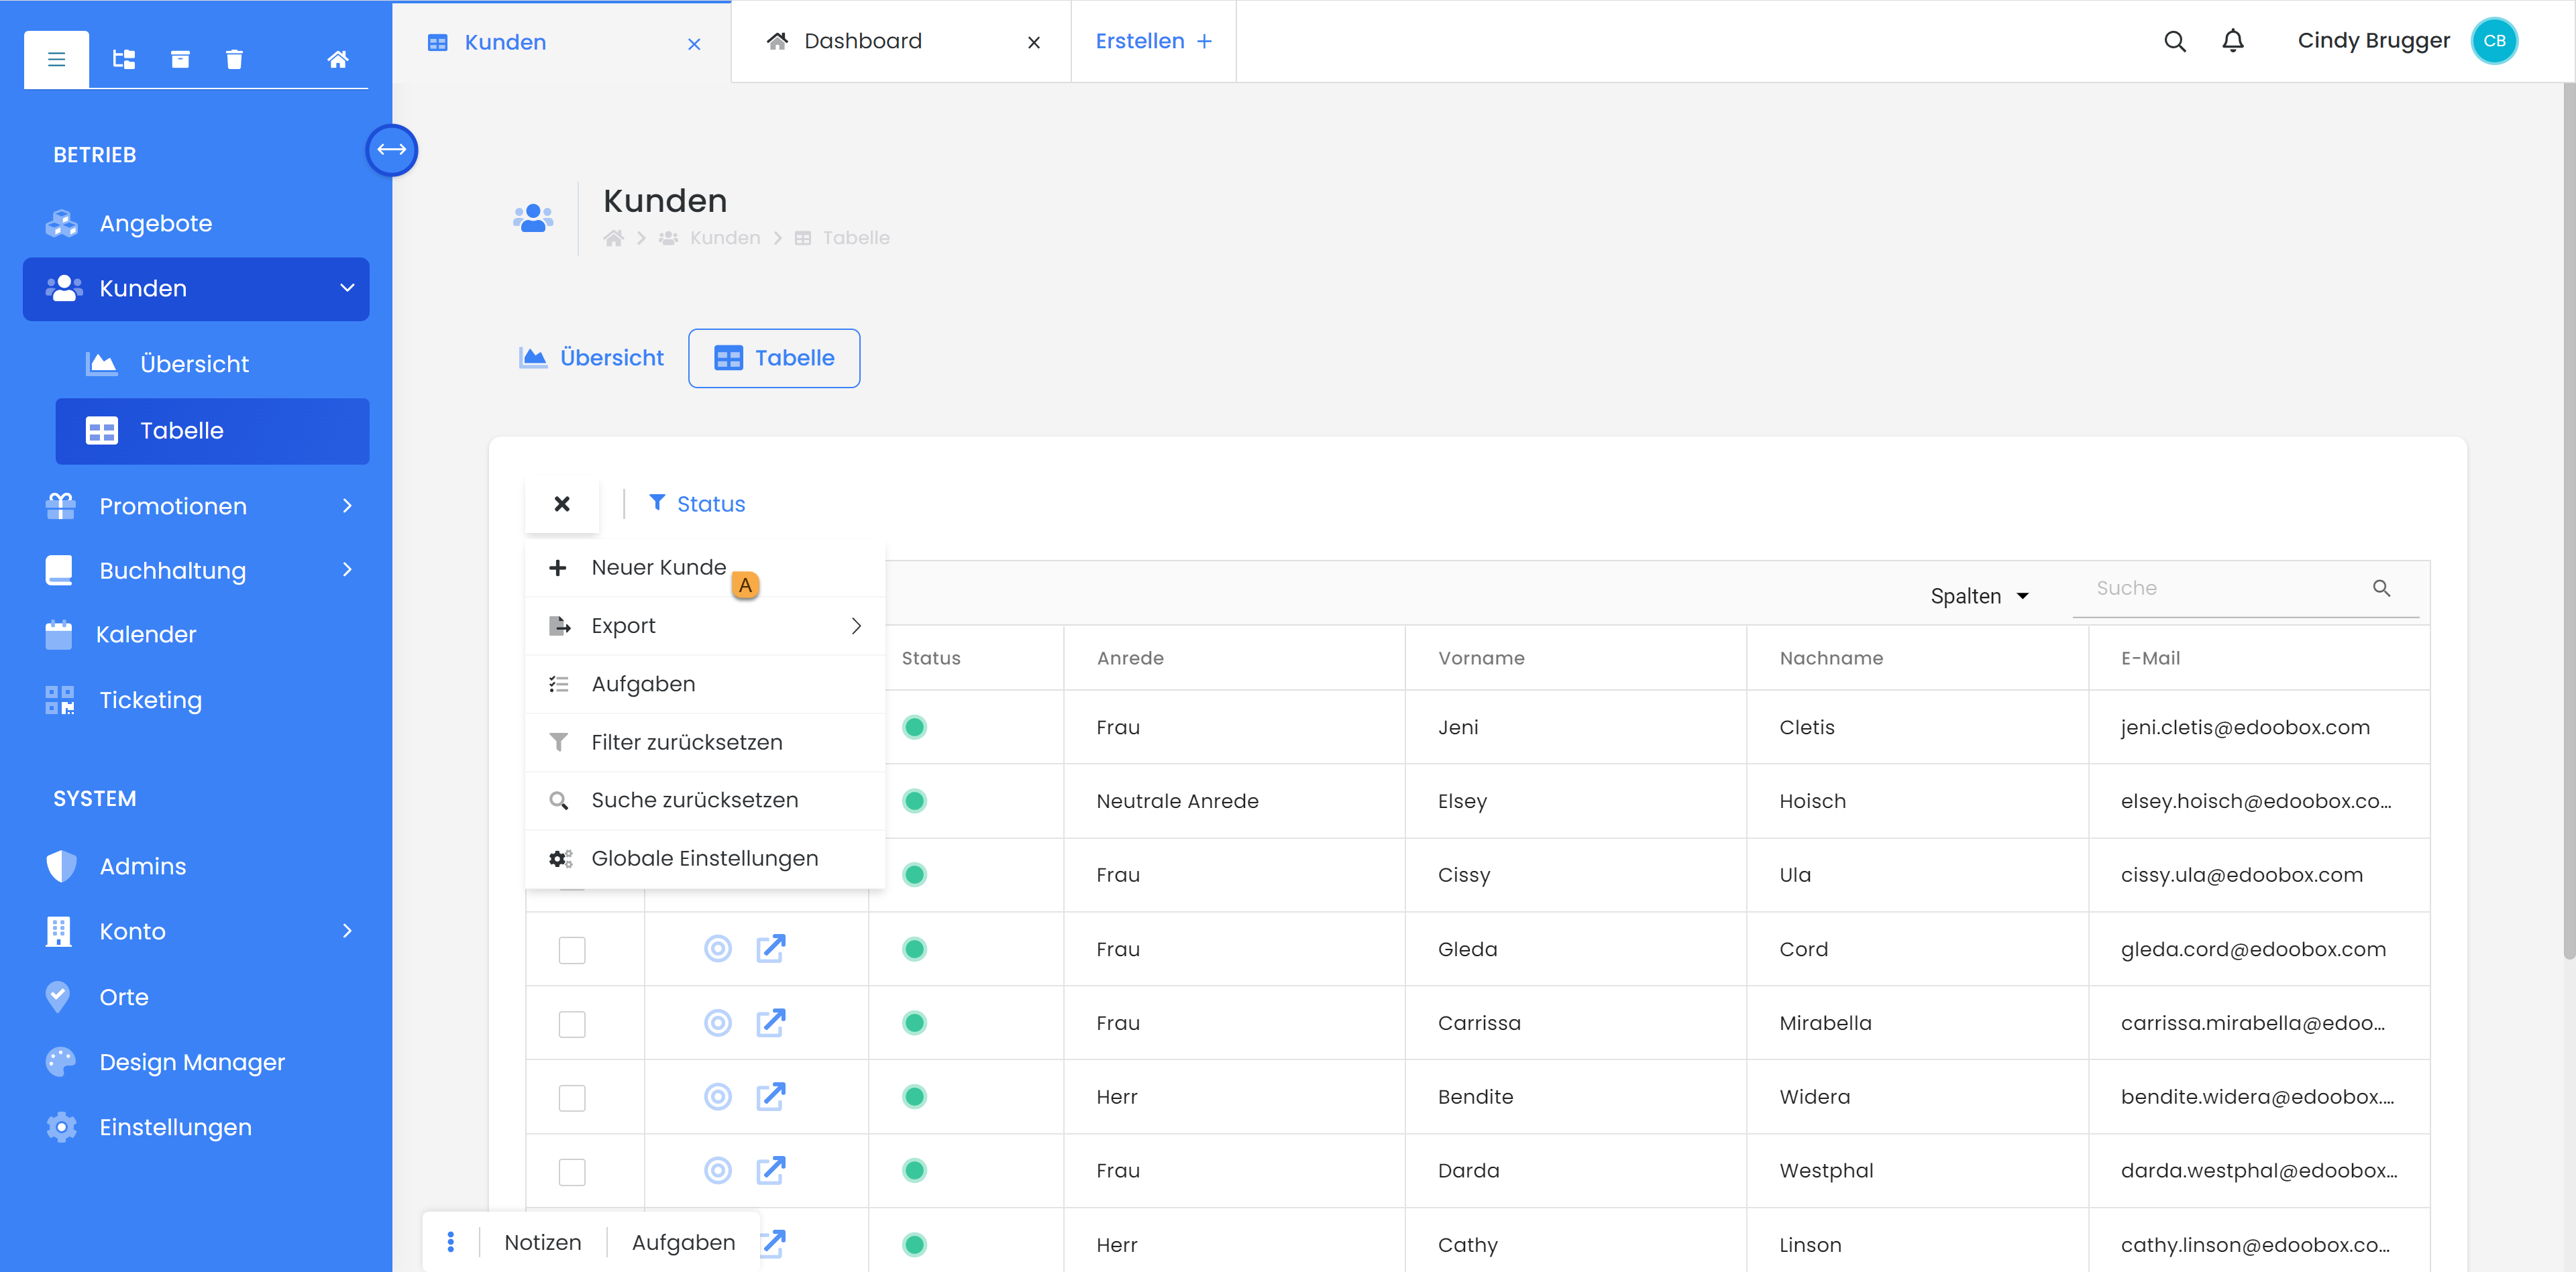Switch to Übersicht view tab
The height and width of the screenshot is (1272, 2576).
591,357
